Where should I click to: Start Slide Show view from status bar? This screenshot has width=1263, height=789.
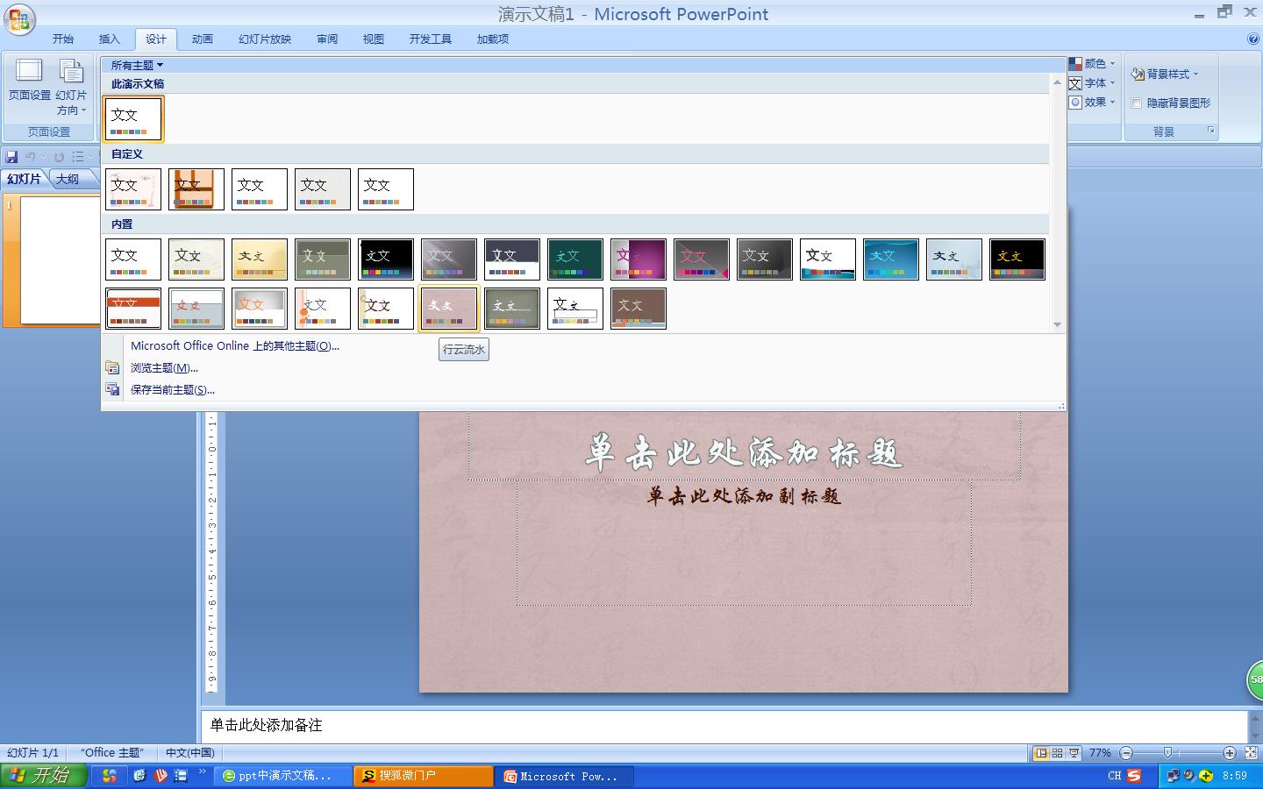coord(1074,753)
